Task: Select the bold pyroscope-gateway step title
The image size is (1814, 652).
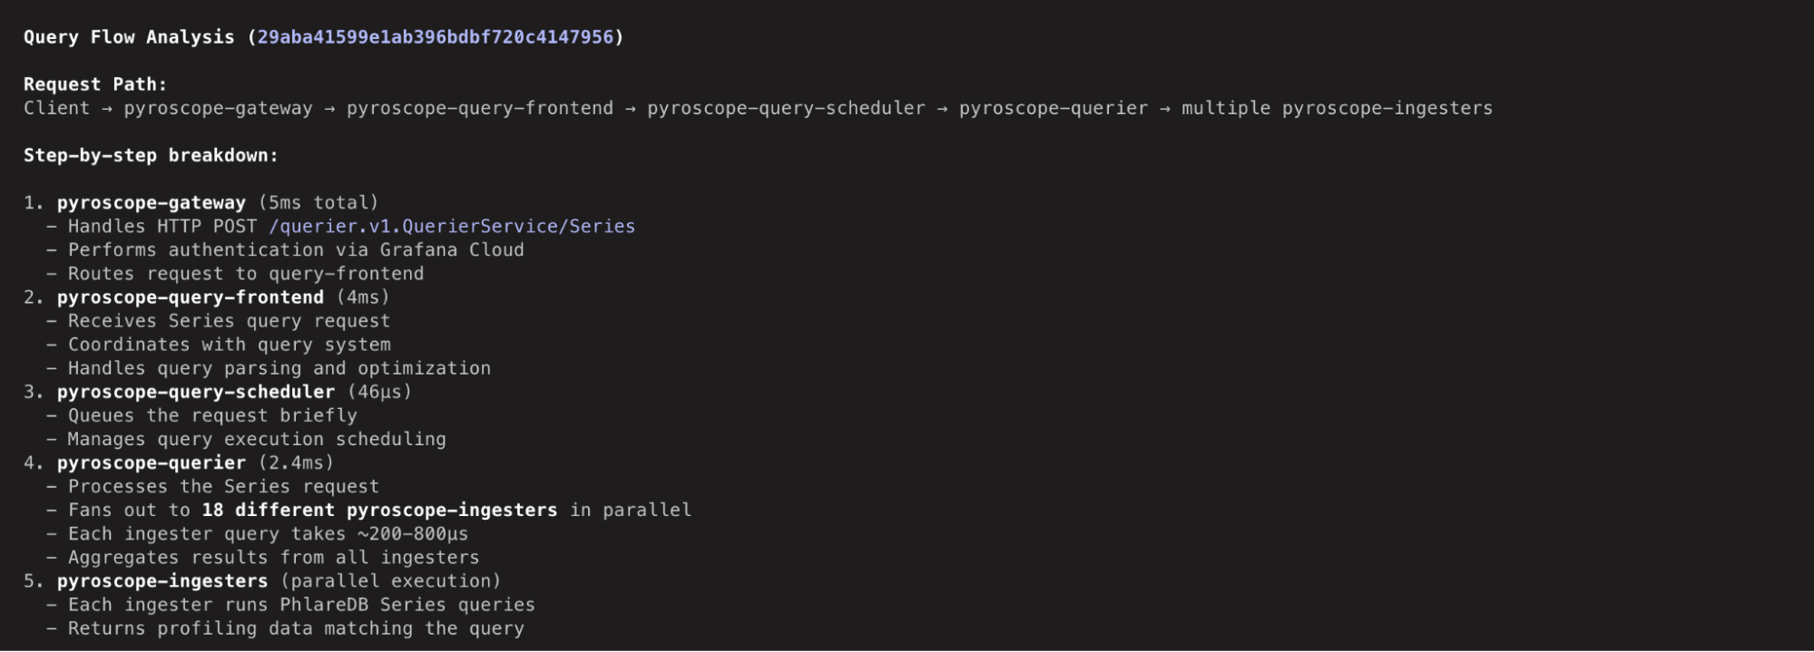Action: pos(151,203)
